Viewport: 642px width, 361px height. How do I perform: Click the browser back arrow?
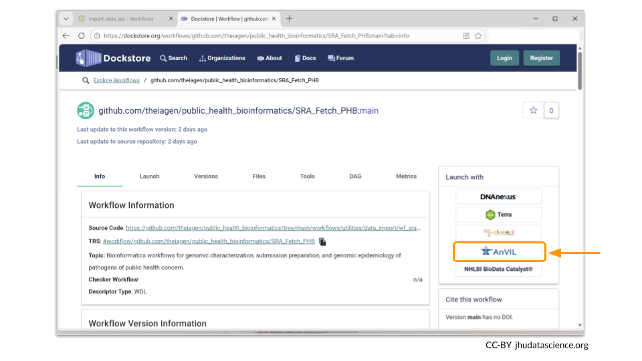[66, 35]
